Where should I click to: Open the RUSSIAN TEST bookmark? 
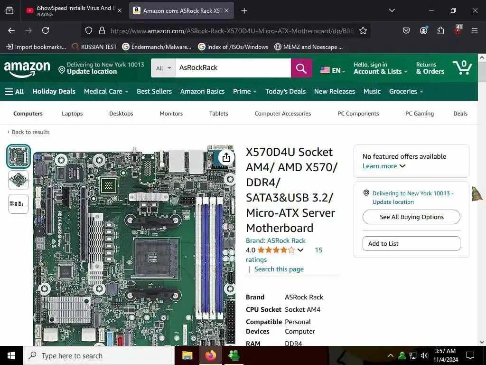[94, 47]
